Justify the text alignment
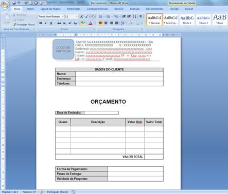Viewport: 228px width, 194px height. click(x=116, y=23)
